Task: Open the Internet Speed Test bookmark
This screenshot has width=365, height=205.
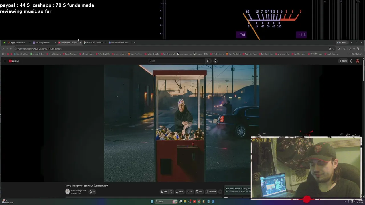Action: 21,54
